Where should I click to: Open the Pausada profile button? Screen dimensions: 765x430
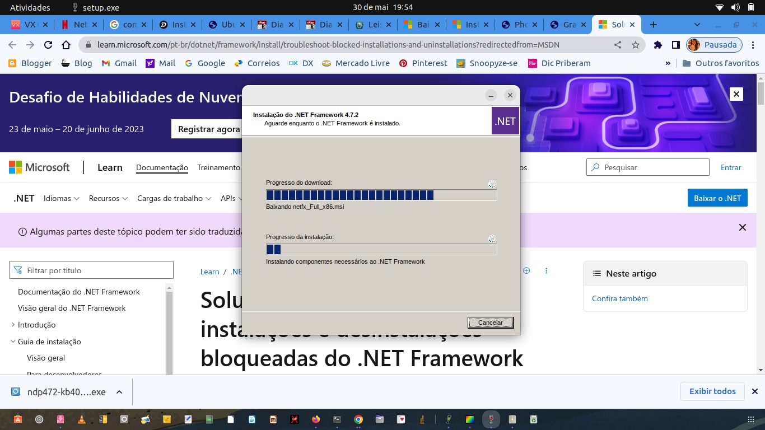715,45
